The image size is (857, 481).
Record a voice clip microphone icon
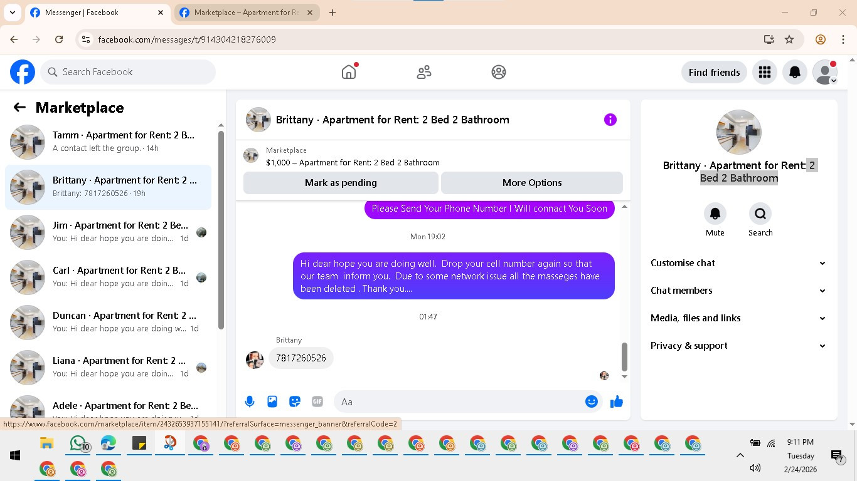click(250, 401)
